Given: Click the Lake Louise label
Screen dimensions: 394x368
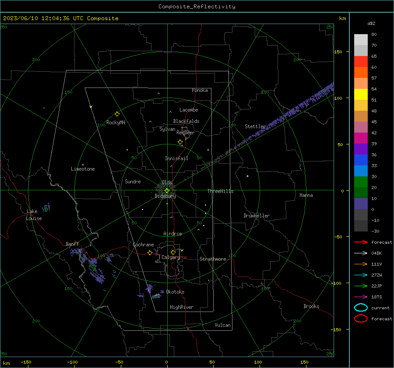Looking at the screenshot, I should (x=34, y=215).
